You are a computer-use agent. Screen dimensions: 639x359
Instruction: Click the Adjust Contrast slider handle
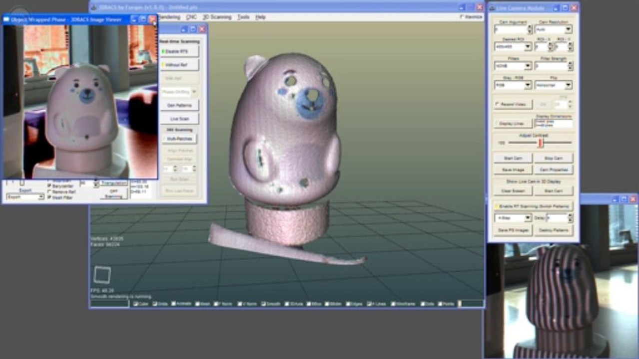click(x=540, y=143)
